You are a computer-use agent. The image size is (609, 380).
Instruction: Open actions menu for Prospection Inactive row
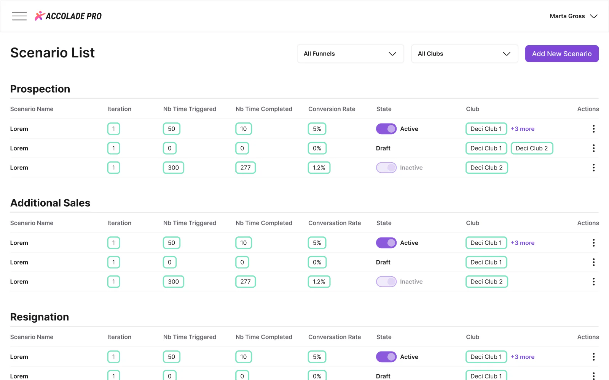click(x=593, y=168)
